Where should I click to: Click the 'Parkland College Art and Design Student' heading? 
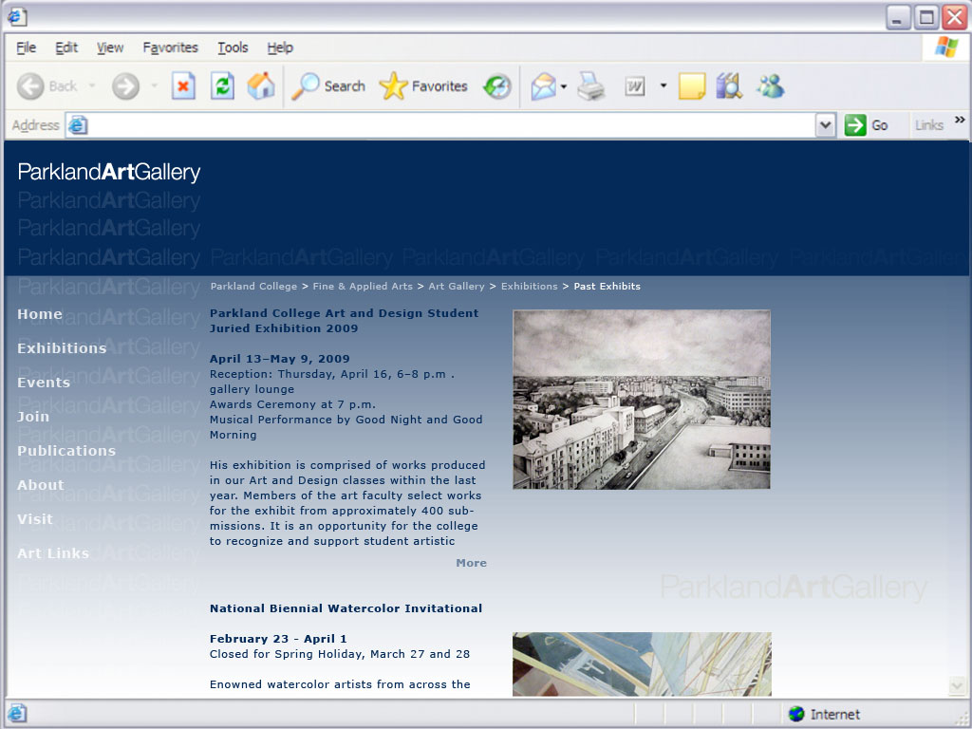pyautogui.click(x=344, y=313)
